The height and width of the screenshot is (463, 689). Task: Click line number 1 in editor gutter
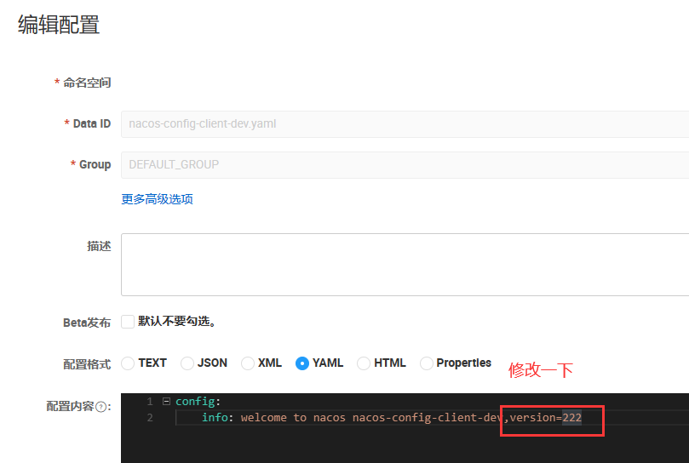point(150,402)
